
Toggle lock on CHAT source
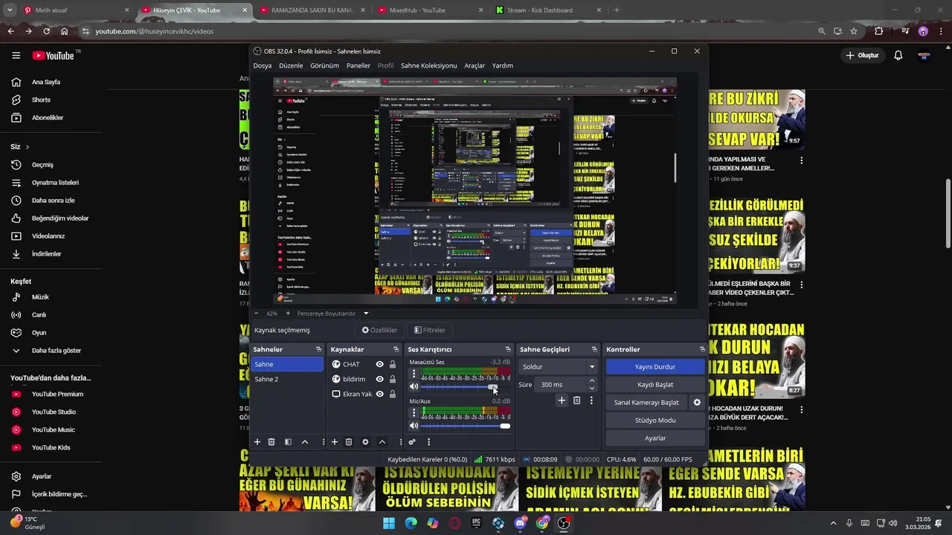393,364
